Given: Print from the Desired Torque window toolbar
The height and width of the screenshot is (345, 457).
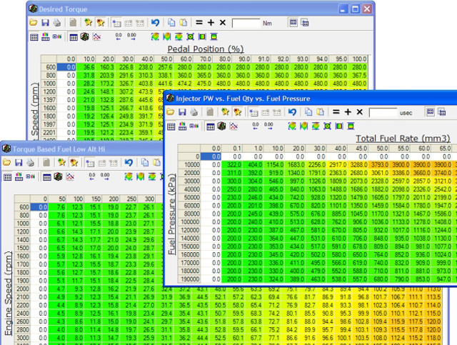Looking at the screenshot, I should (57, 22).
